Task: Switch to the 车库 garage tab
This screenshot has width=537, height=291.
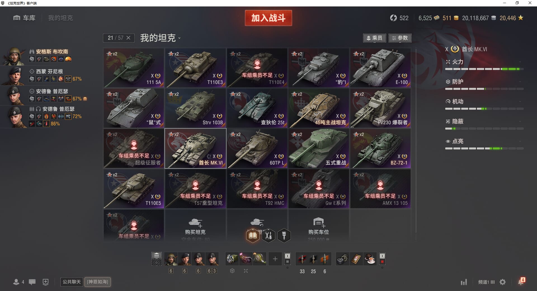Action: tap(24, 18)
